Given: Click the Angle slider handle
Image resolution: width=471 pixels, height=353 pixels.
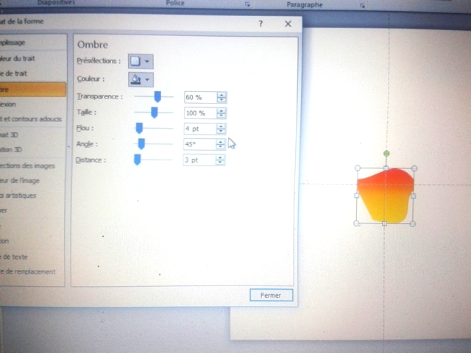Looking at the screenshot, I should click(141, 143).
